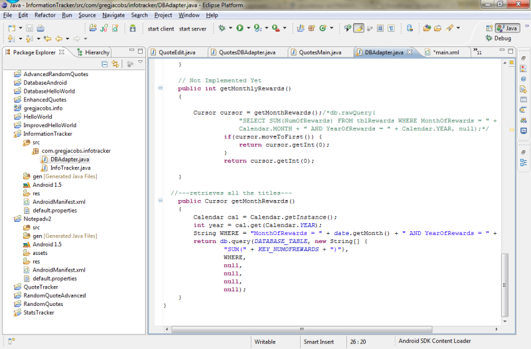Switch to the QuotesMain.java editor tab
531x349 pixels.
(x=319, y=52)
